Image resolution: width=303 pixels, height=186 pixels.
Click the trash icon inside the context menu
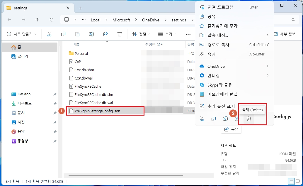249,119
